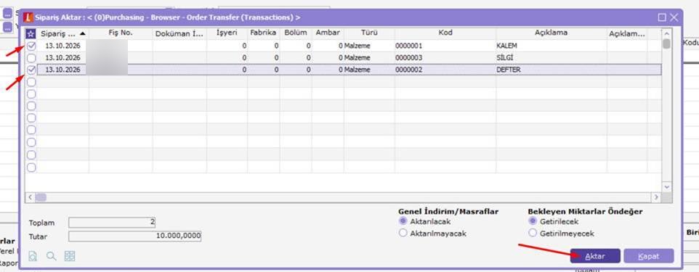Click the vertical scrollbar up arrow
Screen dimensions: 699x272
(666, 34)
